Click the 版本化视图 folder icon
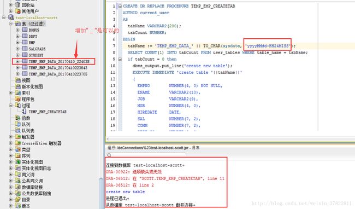Image resolution: width=355 pixels, height=209 pixels. tap(17, 86)
